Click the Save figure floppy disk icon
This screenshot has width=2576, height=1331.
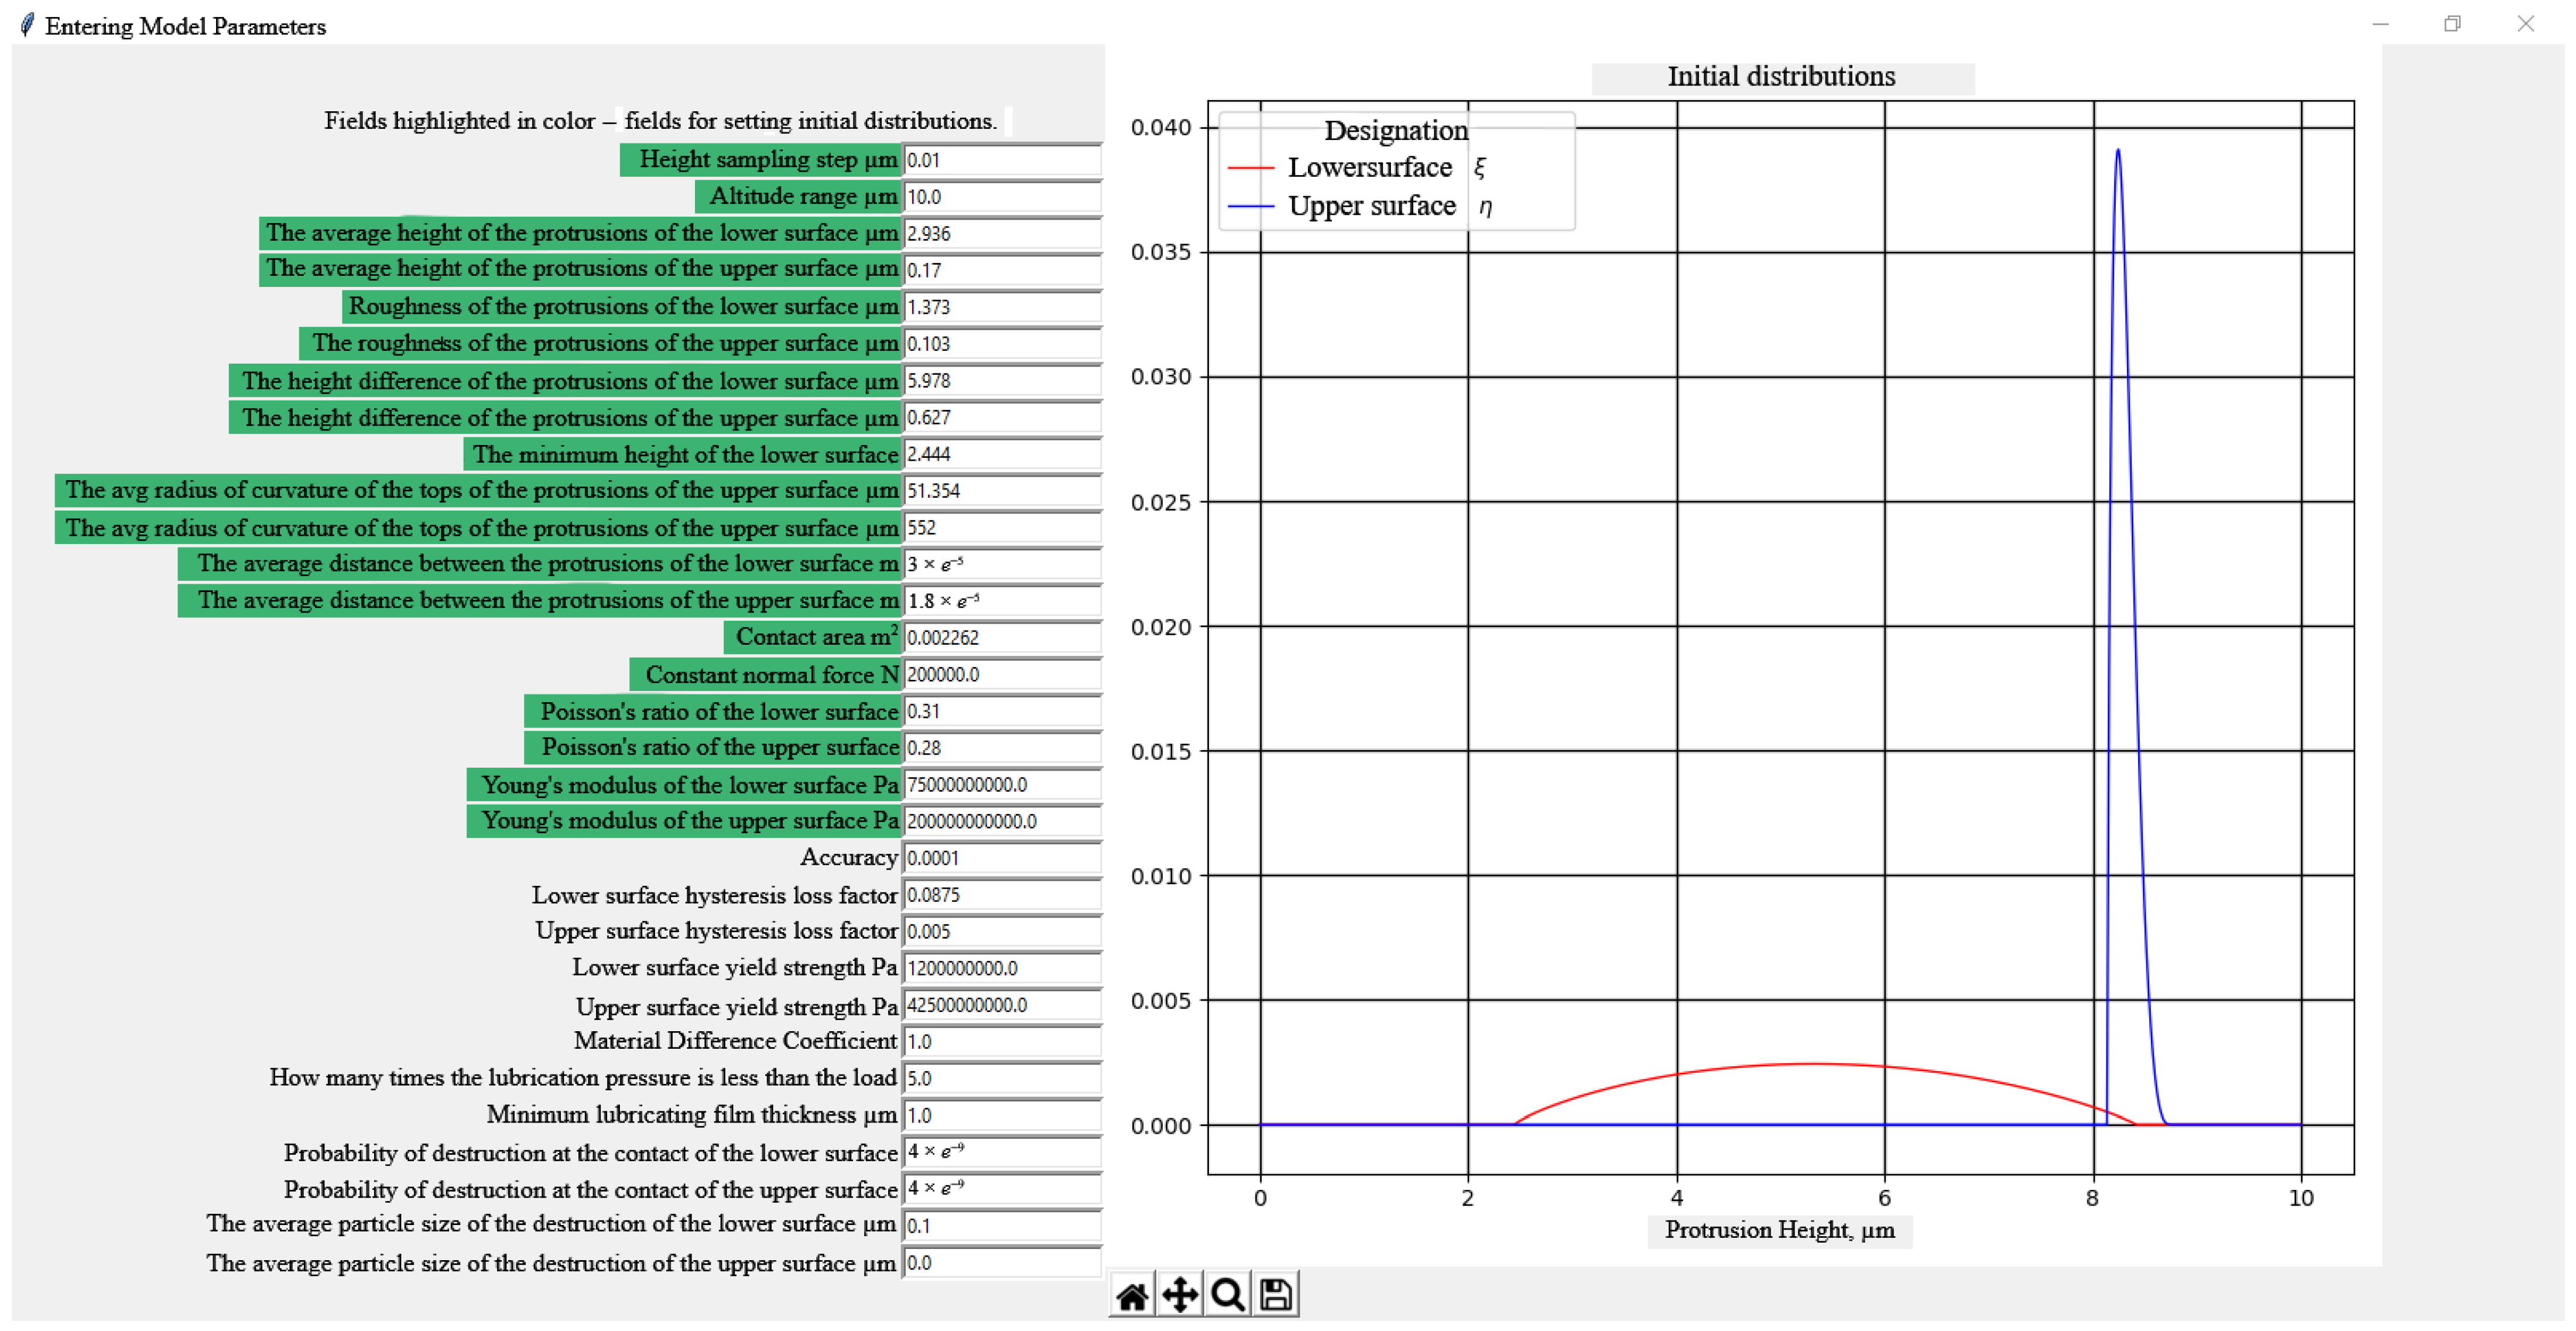click(1275, 1296)
